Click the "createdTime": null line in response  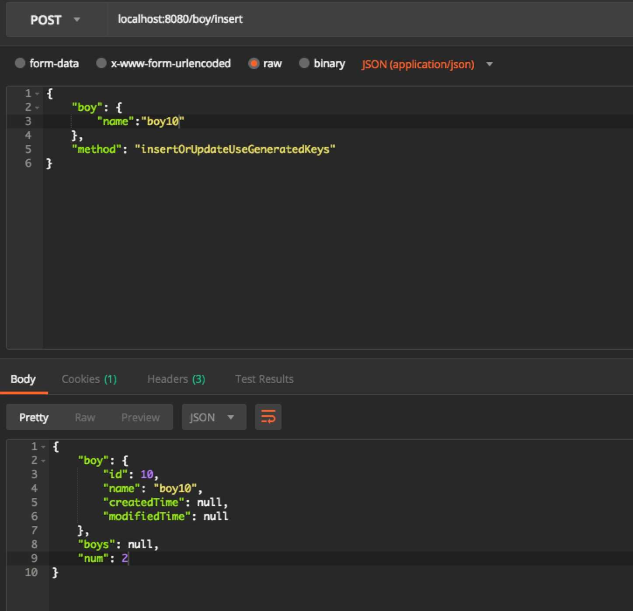pos(166,502)
